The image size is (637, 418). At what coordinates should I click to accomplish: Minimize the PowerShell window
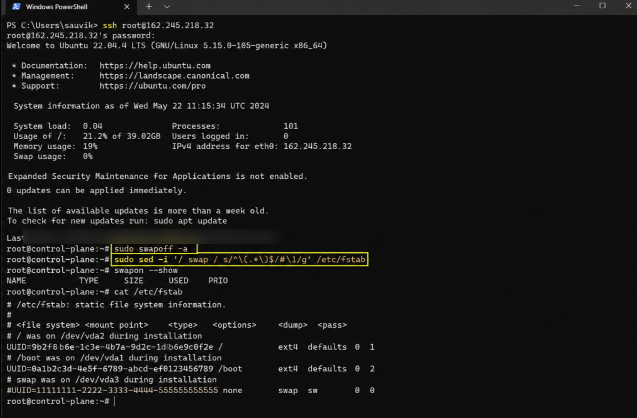tap(577, 6)
